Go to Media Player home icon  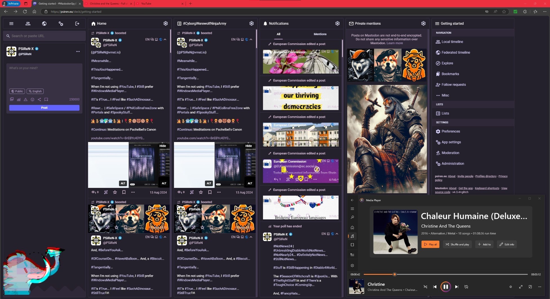coord(352,227)
